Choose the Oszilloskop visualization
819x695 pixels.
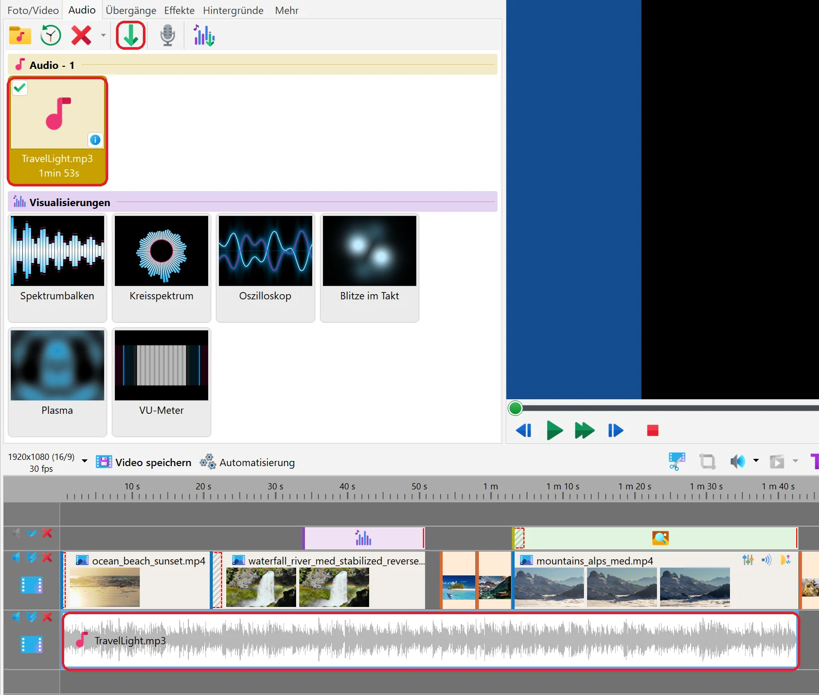pyautogui.click(x=266, y=267)
